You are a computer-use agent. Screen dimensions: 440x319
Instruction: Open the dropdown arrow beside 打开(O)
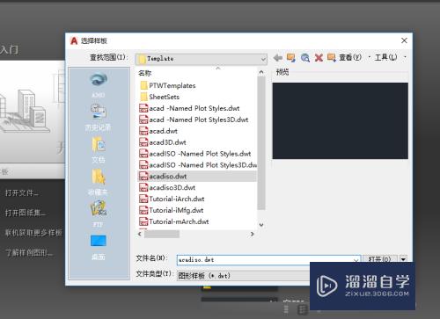pos(403,259)
